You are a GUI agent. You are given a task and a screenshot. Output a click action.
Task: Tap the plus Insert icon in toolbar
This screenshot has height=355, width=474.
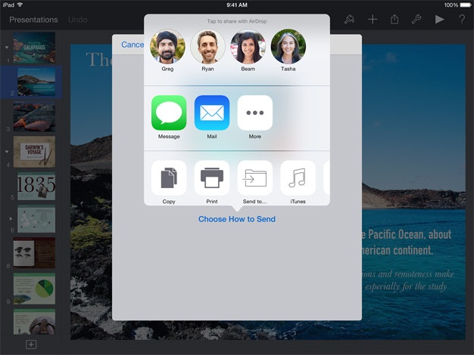point(373,20)
